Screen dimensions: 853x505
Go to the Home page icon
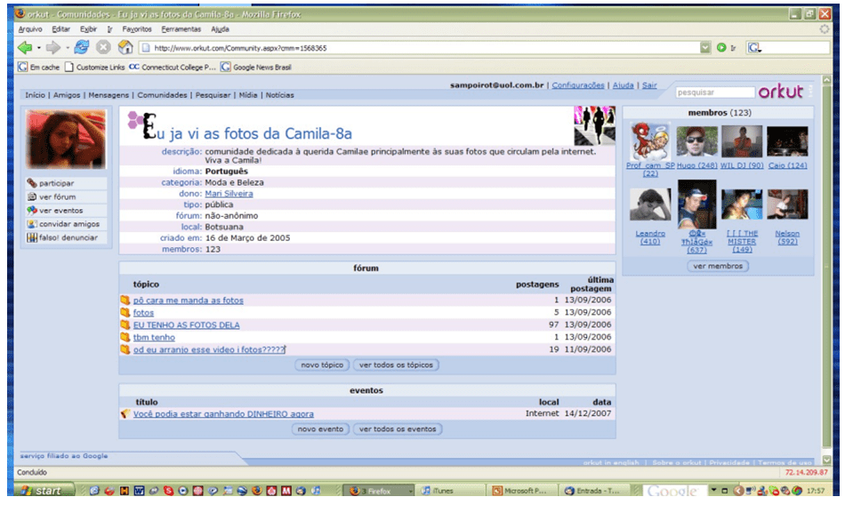[x=125, y=47]
